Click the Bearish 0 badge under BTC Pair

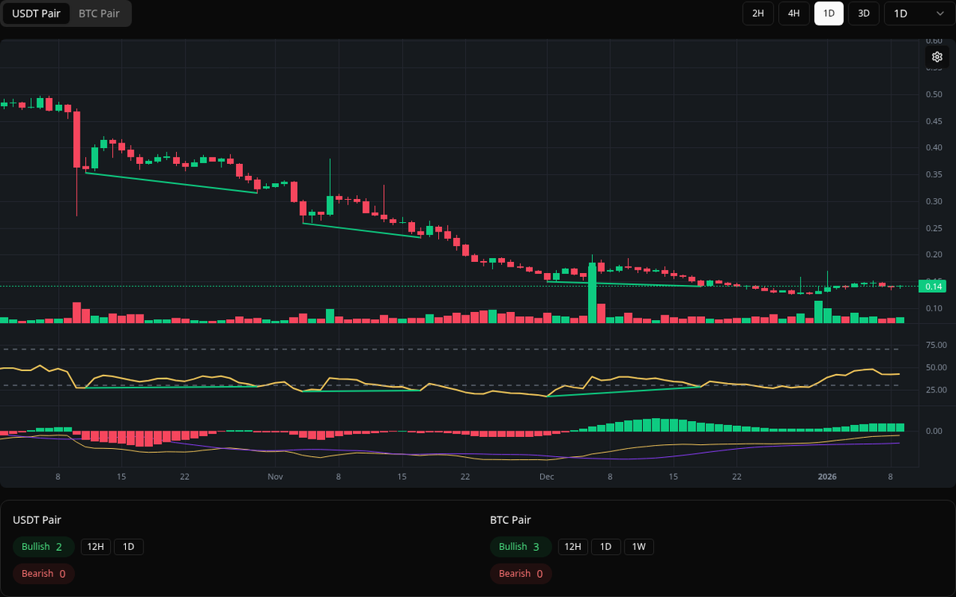click(520, 573)
